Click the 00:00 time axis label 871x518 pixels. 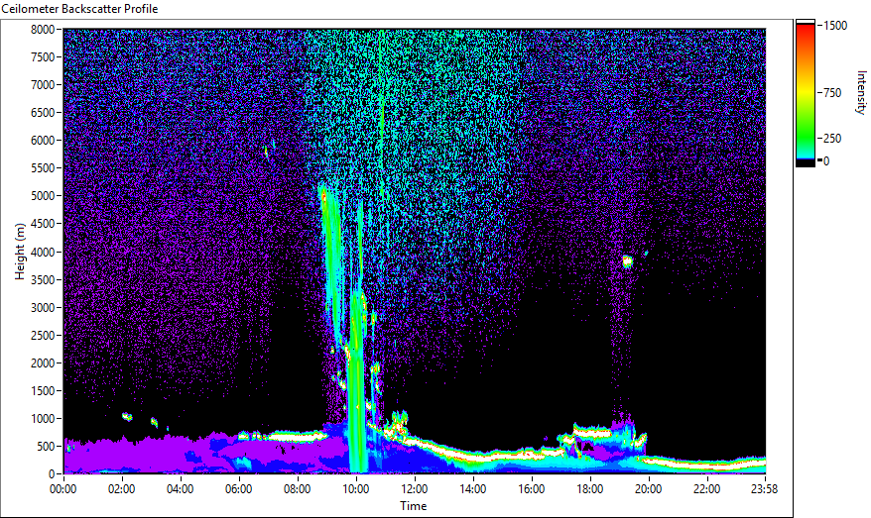[63, 489]
